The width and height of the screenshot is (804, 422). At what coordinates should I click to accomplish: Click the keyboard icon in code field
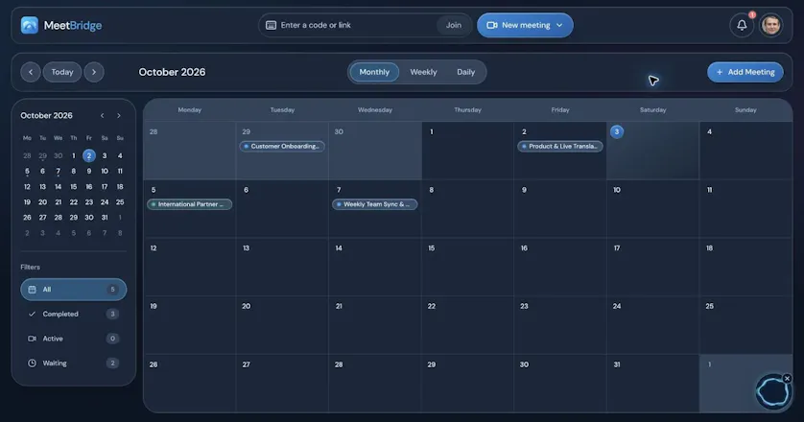(x=271, y=25)
